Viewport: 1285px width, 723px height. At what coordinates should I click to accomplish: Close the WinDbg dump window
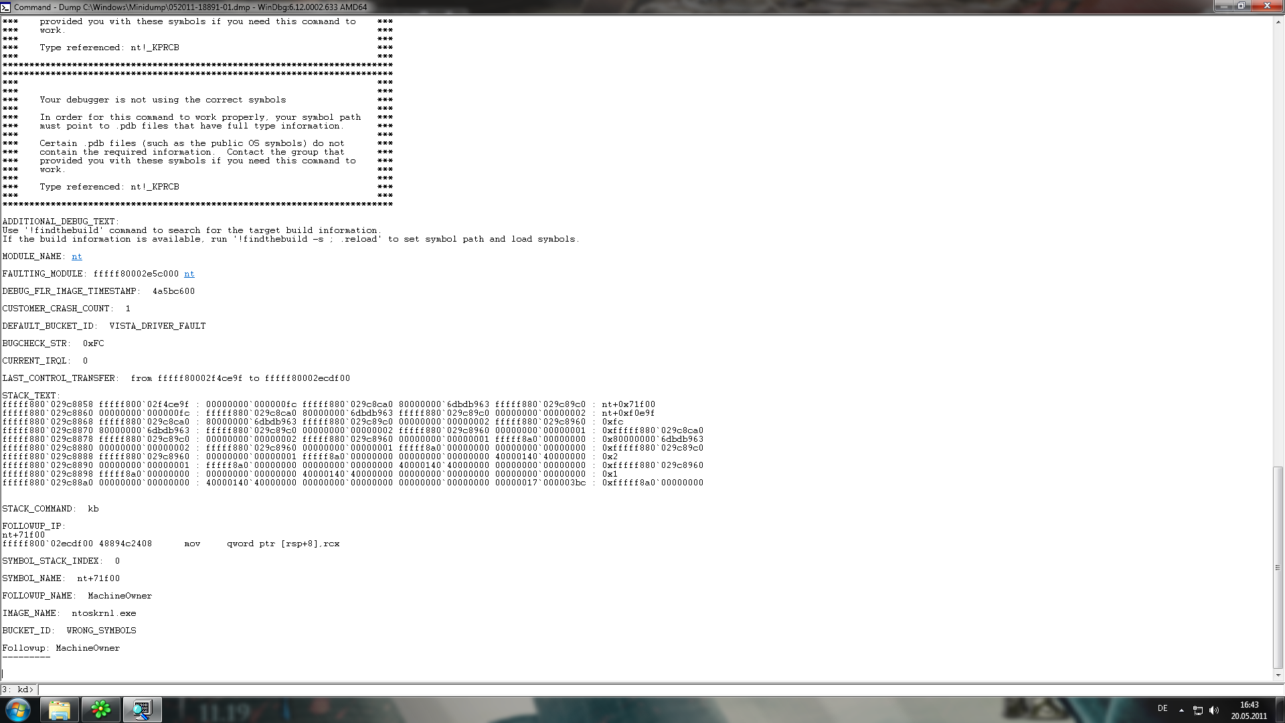click(1267, 6)
